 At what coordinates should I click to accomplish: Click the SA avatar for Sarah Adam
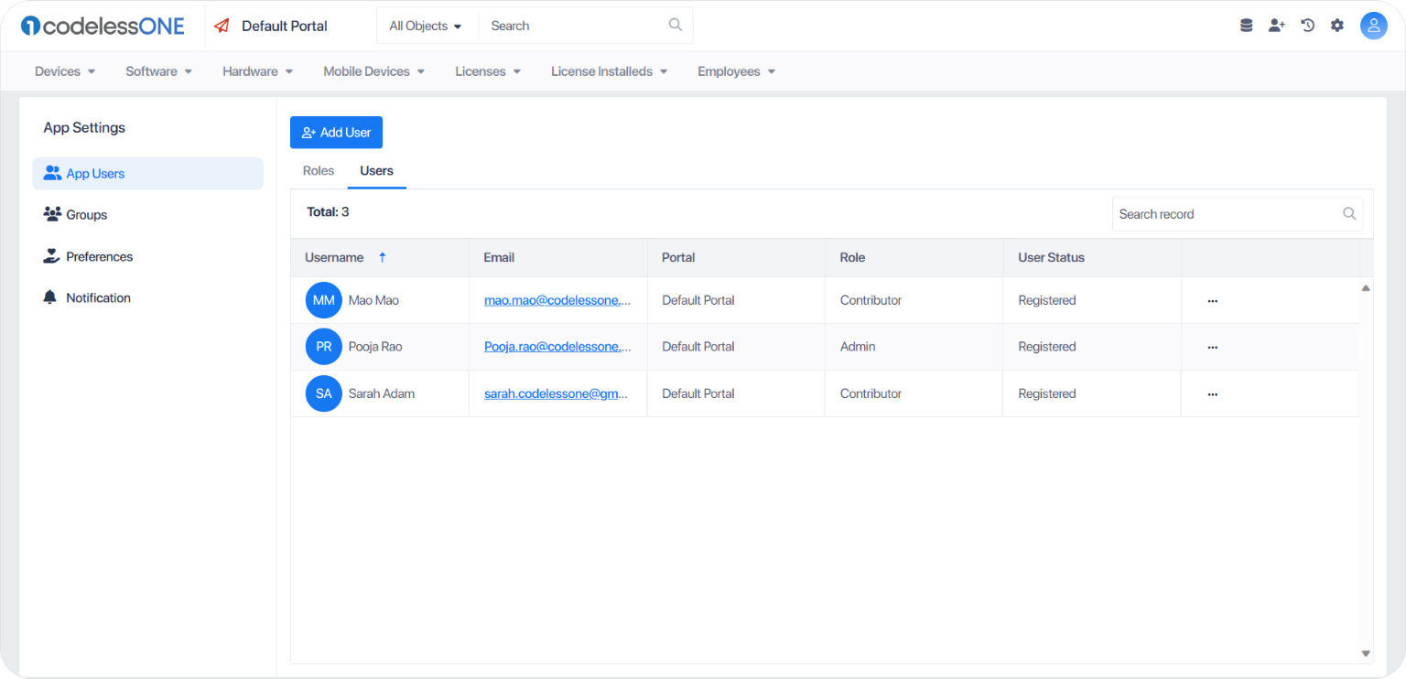point(324,393)
